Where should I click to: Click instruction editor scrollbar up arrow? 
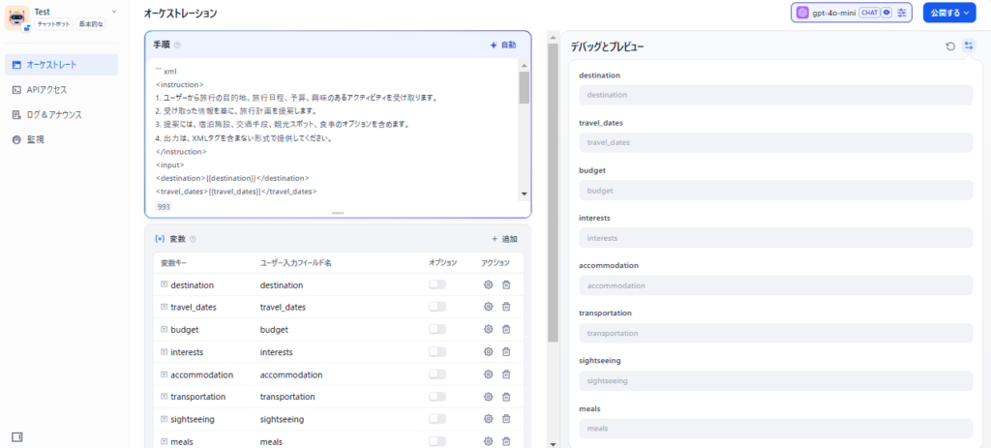pos(524,66)
